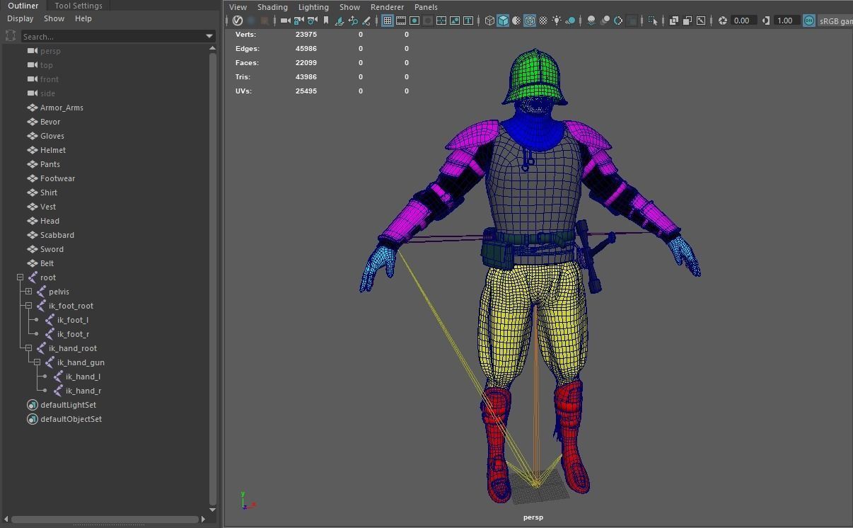
Task: Select the persp camera in Outliner
Action: [x=50, y=51]
